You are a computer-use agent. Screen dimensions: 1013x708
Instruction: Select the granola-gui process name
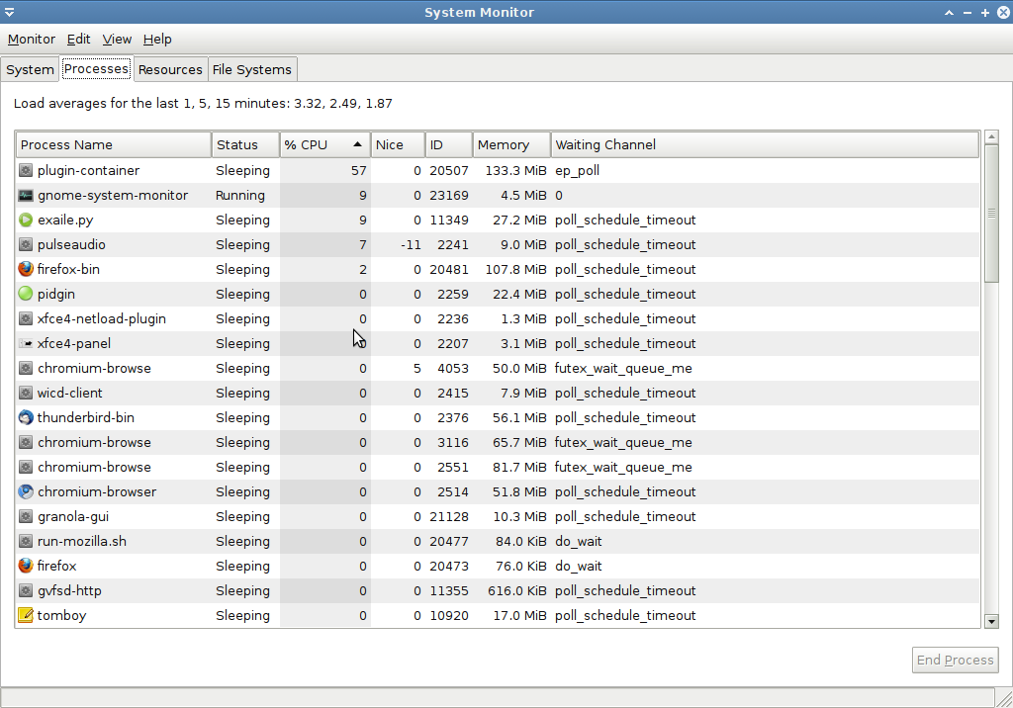pos(73,517)
